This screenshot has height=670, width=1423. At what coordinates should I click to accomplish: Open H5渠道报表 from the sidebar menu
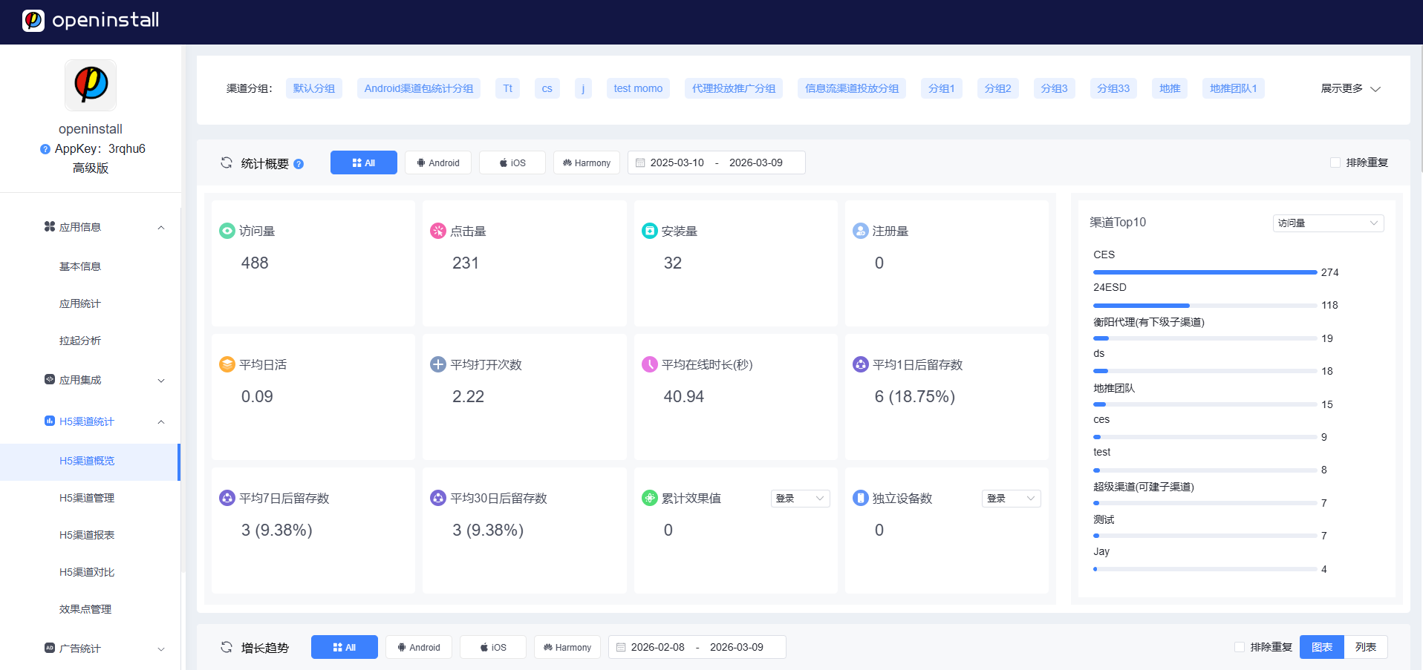click(85, 534)
